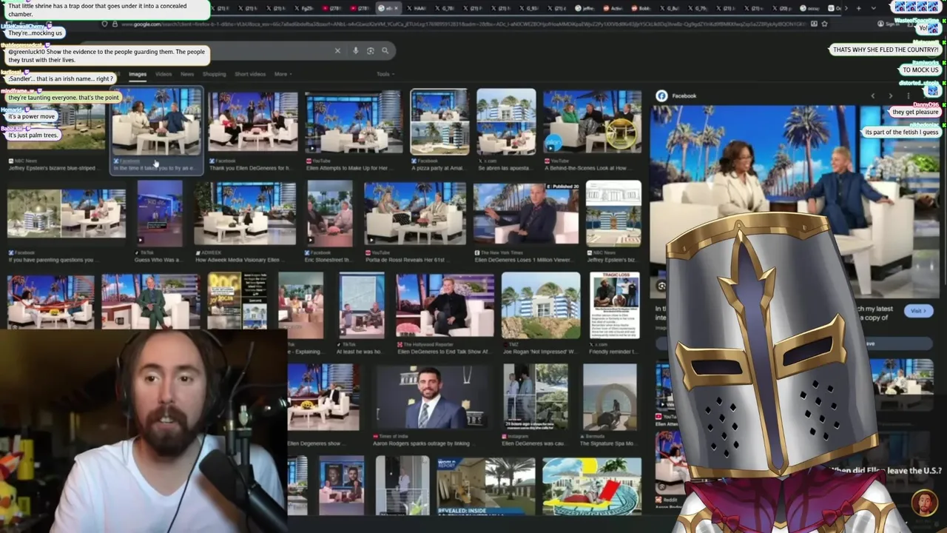Open 'A Behind-the-Scenes Look' YouTube thumbnail

[593, 121]
